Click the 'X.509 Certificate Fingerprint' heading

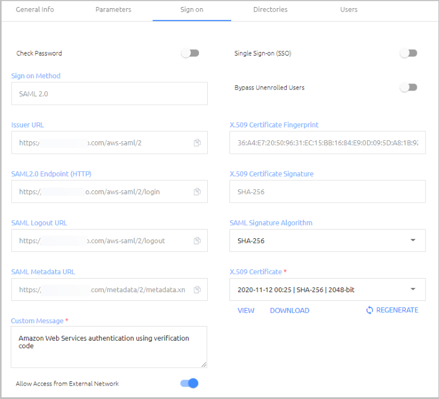pyautogui.click(x=274, y=125)
